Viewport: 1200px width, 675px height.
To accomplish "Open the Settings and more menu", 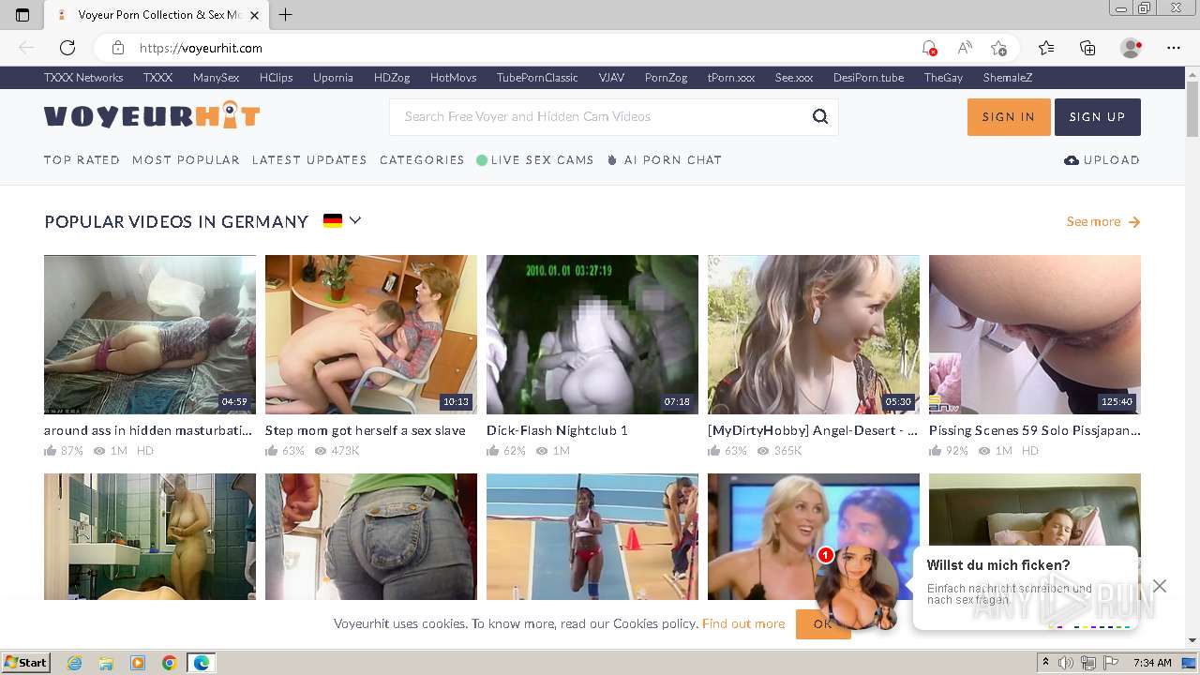I will [1174, 48].
